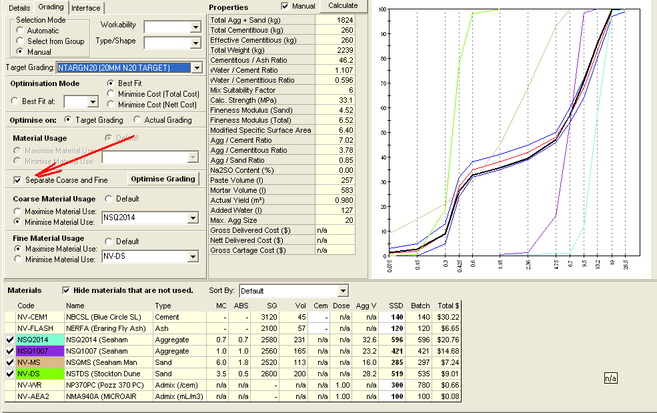Uncheck the Manual properties checkbox

[x=285, y=7]
